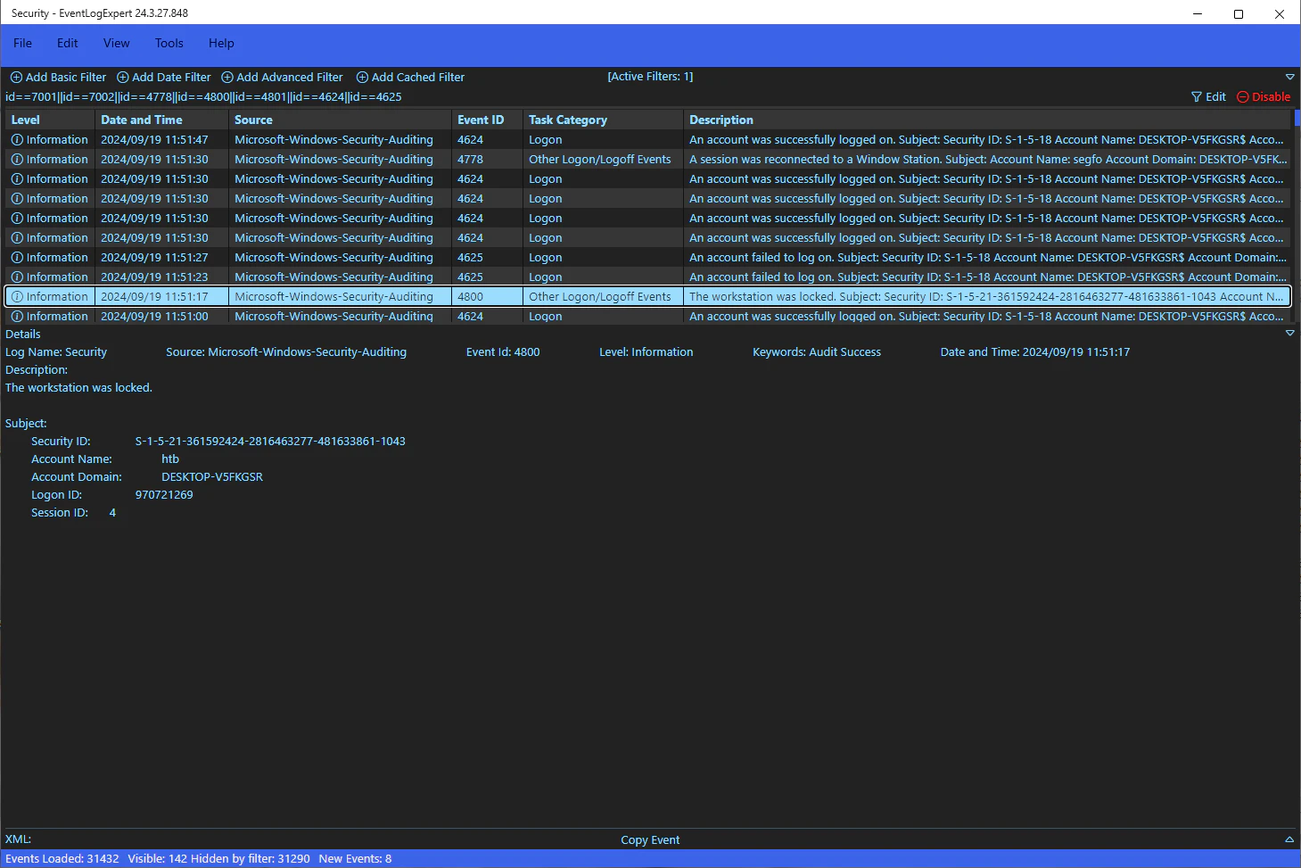Viewport: 1301px width, 868px height.
Task: Click the info icon on the 11:51:47 row
Action: (x=17, y=140)
